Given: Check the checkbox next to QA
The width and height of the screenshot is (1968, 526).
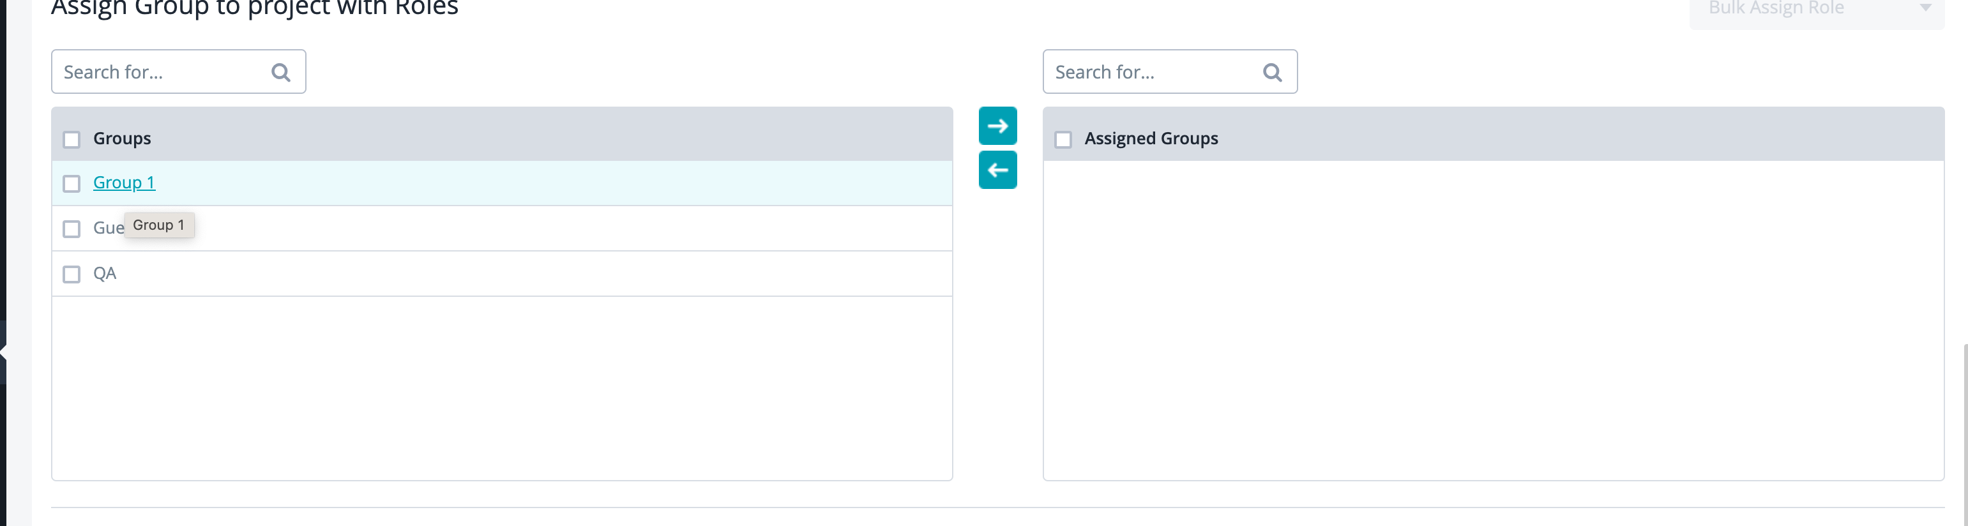Looking at the screenshot, I should click(72, 273).
